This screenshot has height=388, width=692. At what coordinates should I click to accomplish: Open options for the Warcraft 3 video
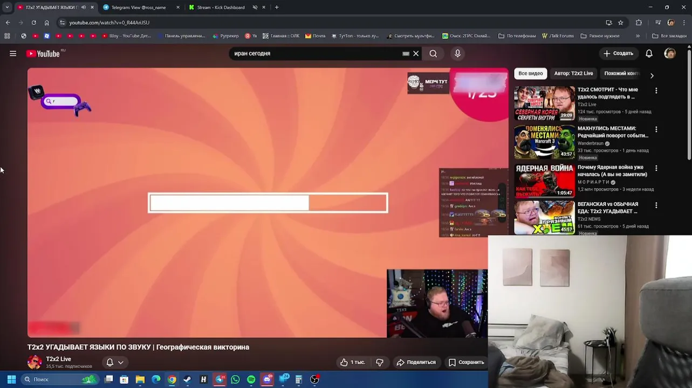click(656, 129)
